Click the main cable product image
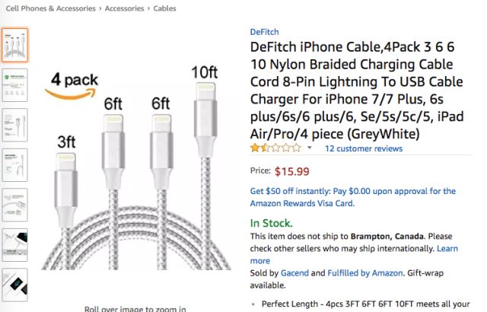Viewport: 487px width, 312px height. pyautogui.click(x=135, y=167)
